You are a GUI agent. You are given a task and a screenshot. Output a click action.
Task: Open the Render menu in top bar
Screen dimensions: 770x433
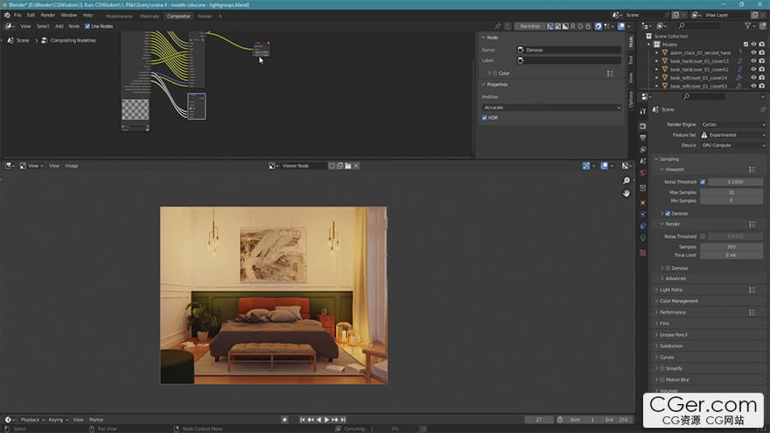48,15
